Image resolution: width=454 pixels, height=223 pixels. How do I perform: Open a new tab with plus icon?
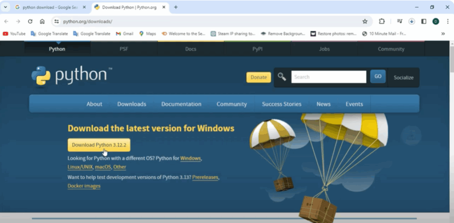[x=176, y=7]
